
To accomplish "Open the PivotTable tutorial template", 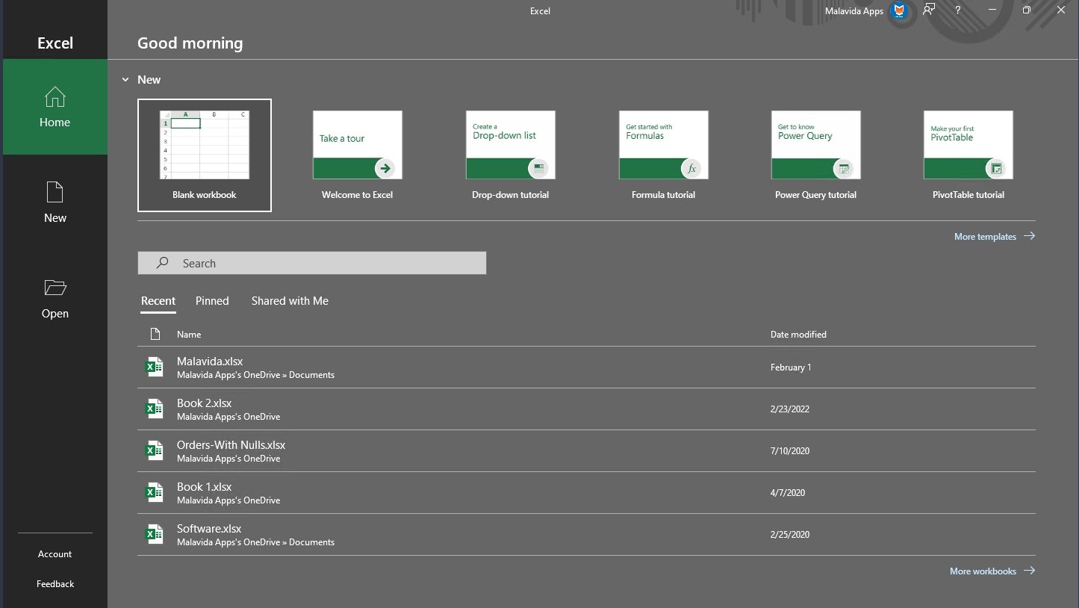I will [x=968, y=155].
